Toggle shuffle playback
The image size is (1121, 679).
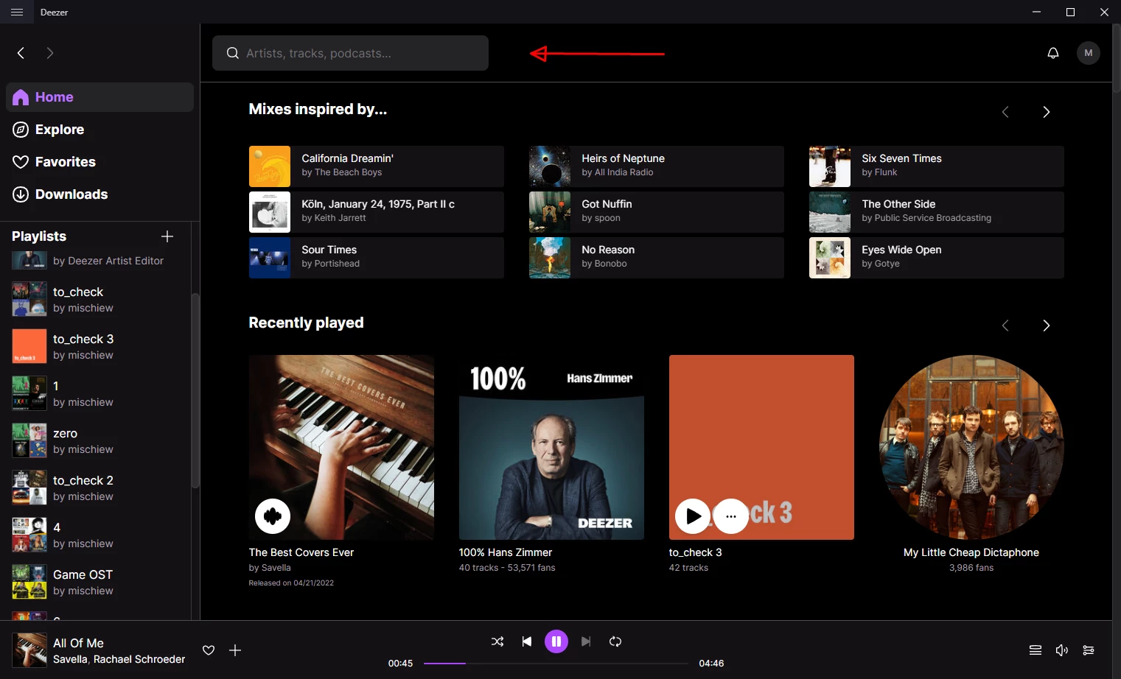pyautogui.click(x=497, y=641)
